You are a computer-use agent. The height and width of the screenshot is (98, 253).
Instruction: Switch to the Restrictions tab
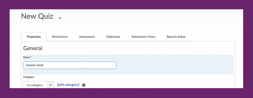pyautogui.click(x=60, y=37)
